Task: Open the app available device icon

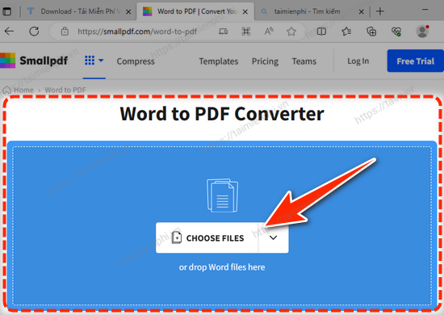Action: pyautogui.click(x=223, y=31)
